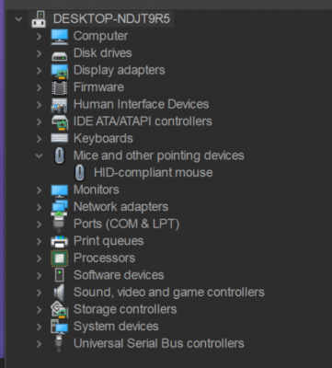Click the System devices icon

pyautogui.click(x=60, y=327)
